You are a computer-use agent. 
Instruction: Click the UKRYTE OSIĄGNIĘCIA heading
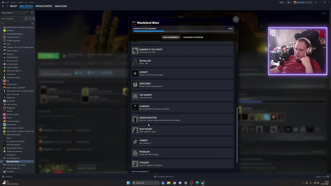140,172
